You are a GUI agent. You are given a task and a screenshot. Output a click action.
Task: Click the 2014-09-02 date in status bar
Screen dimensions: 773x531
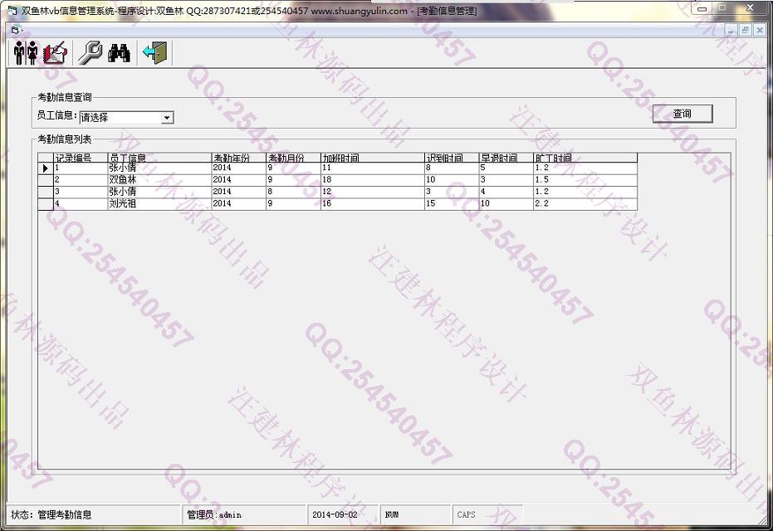[x=343, y=515]
